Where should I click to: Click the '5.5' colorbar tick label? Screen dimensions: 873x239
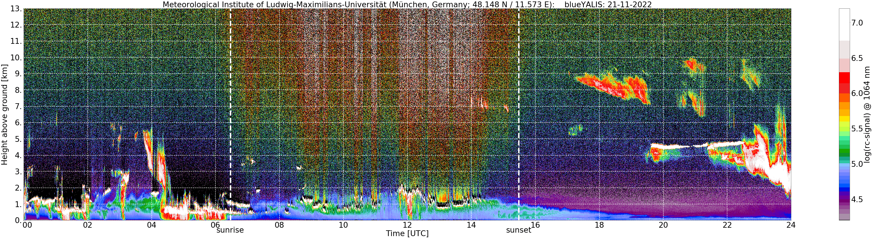[x=857, y=129]
